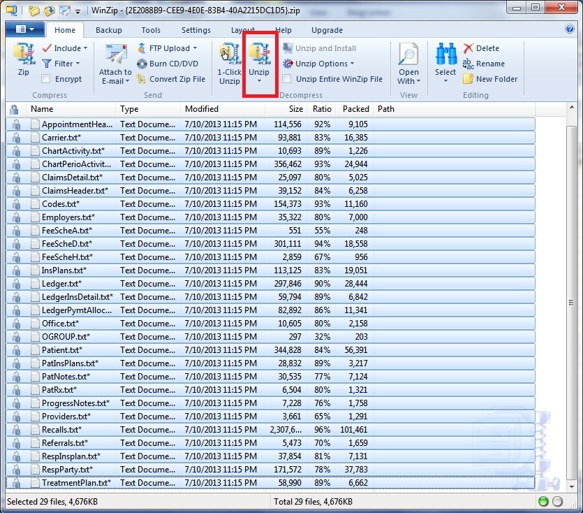583x513 pixels.
Task: Open the WinZip help question mark icon
Action: pos(570,29)
